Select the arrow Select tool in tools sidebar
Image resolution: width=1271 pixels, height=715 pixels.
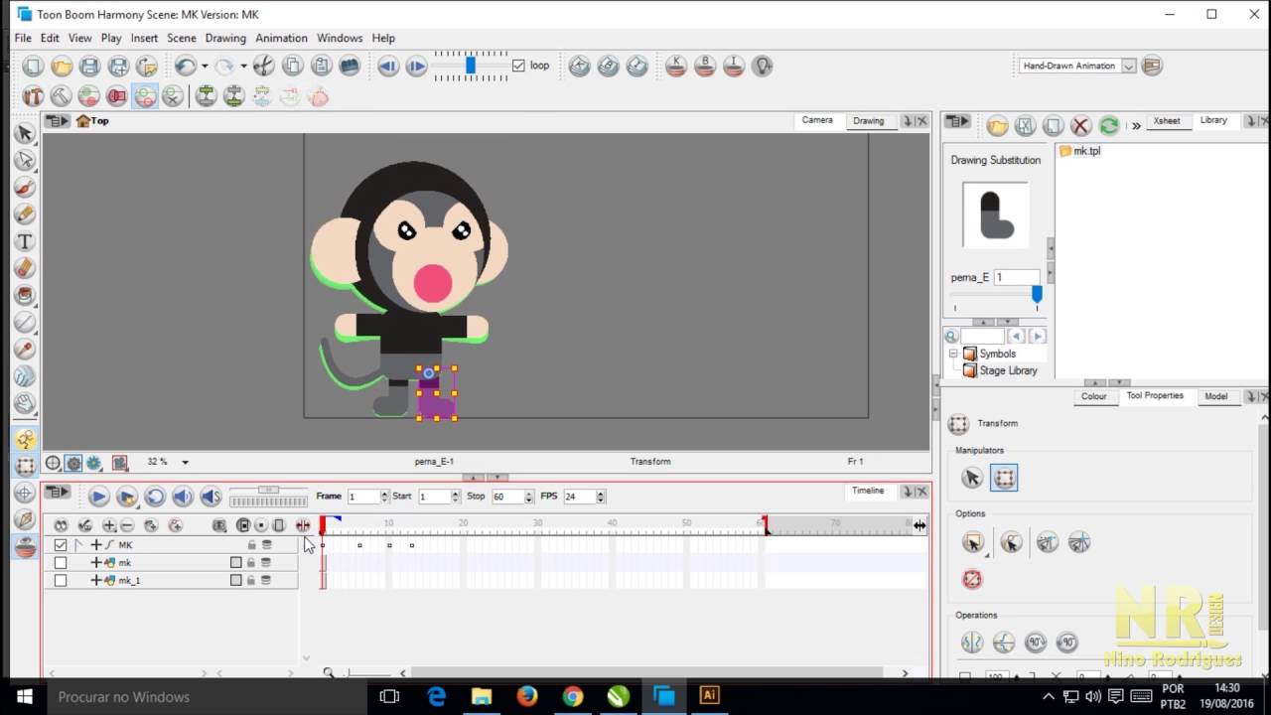click(x=25, y=133)
